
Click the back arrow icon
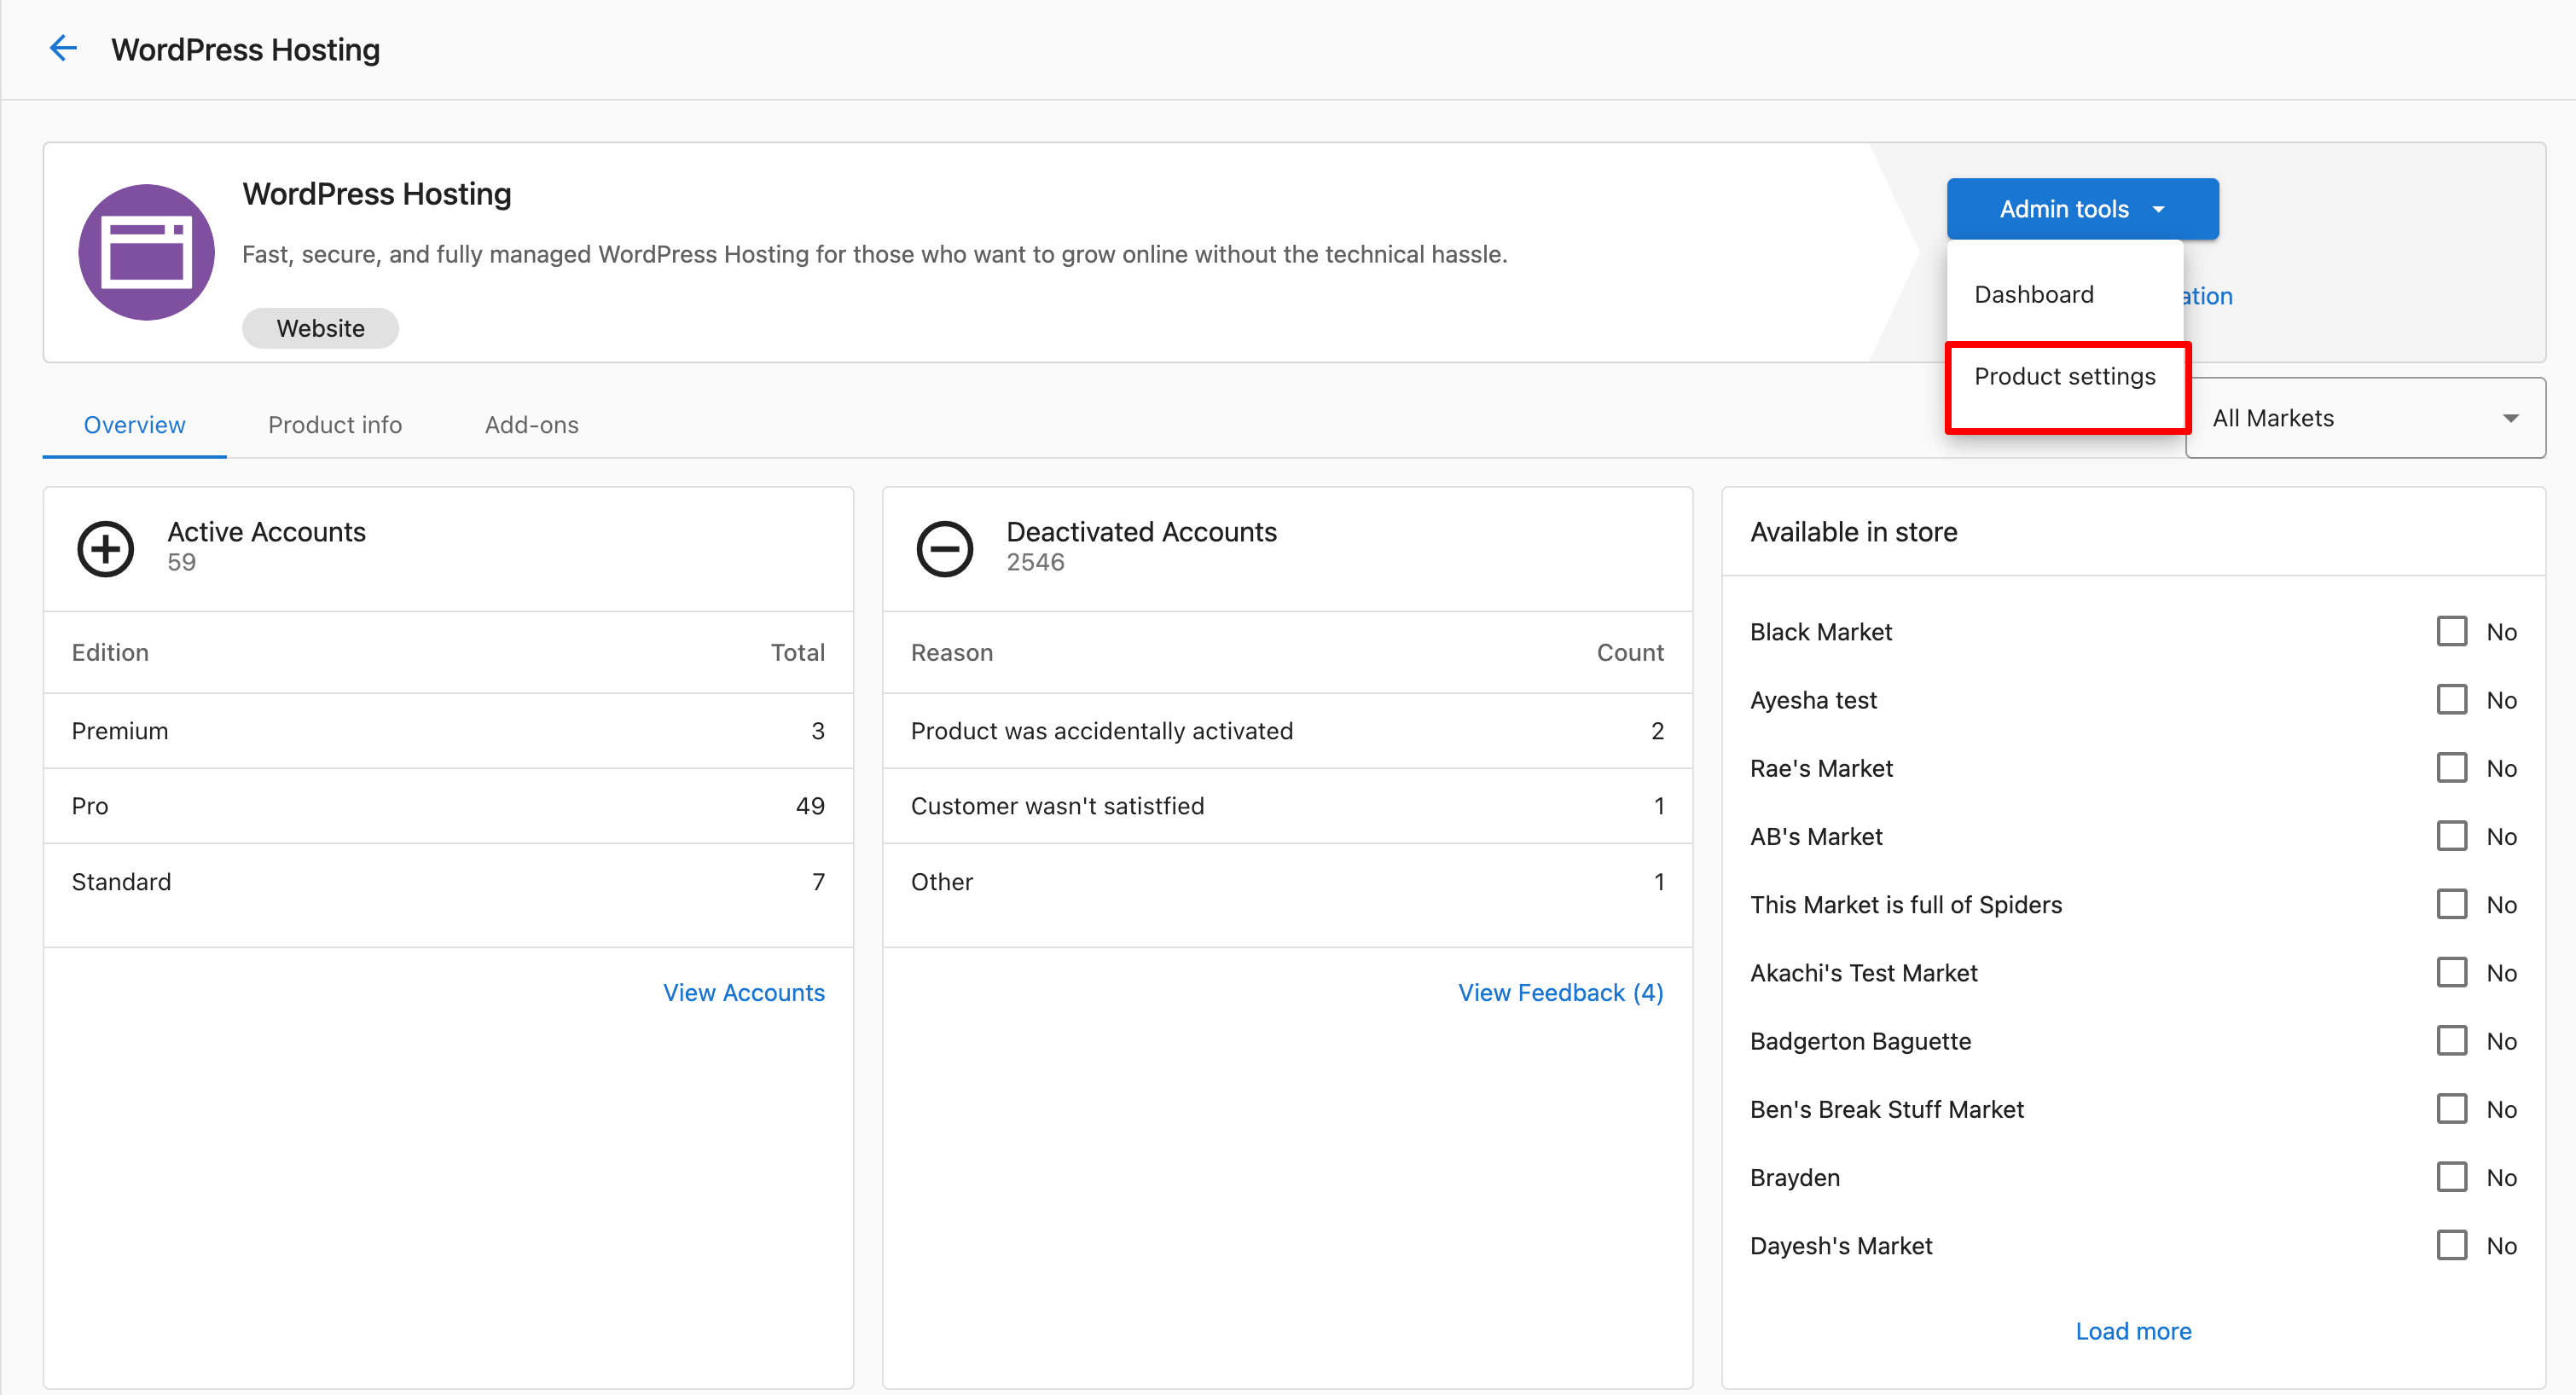(63, 48)
